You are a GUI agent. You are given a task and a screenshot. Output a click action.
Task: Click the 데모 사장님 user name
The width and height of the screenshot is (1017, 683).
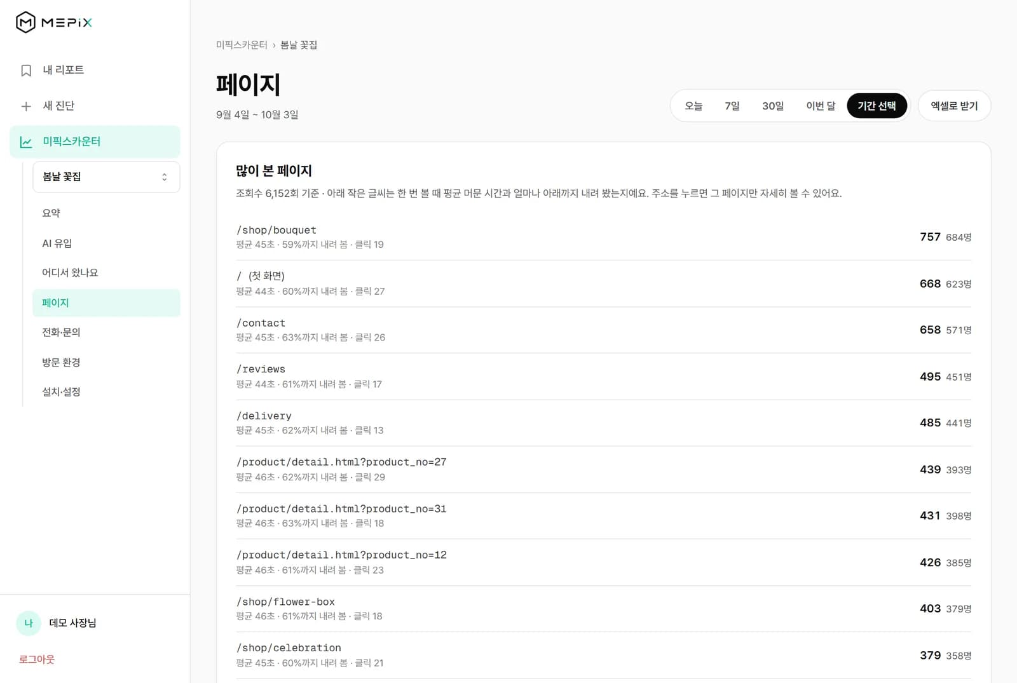[x=72, y=623]
